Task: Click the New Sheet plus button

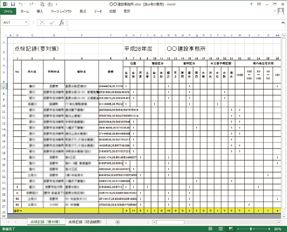Action: [118, 222]
